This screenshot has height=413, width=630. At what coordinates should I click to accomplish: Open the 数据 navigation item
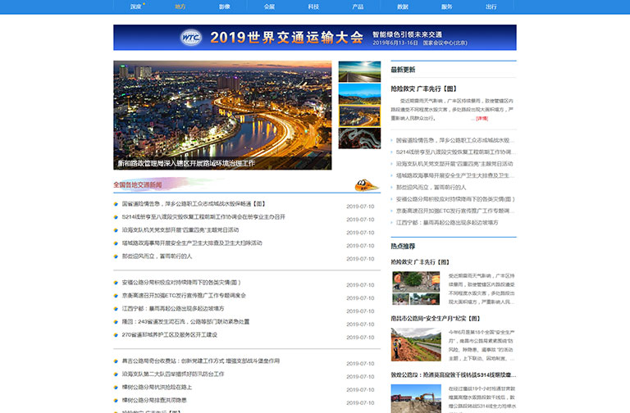(403, 7)
